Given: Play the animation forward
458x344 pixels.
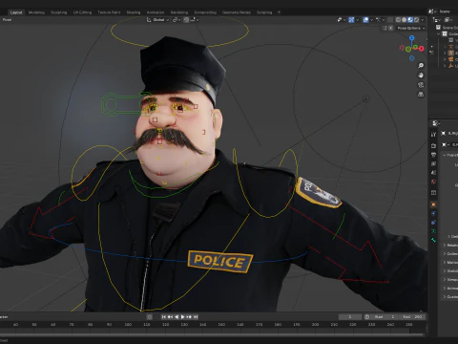Looking at the screenshot, I should click(182, 317).
